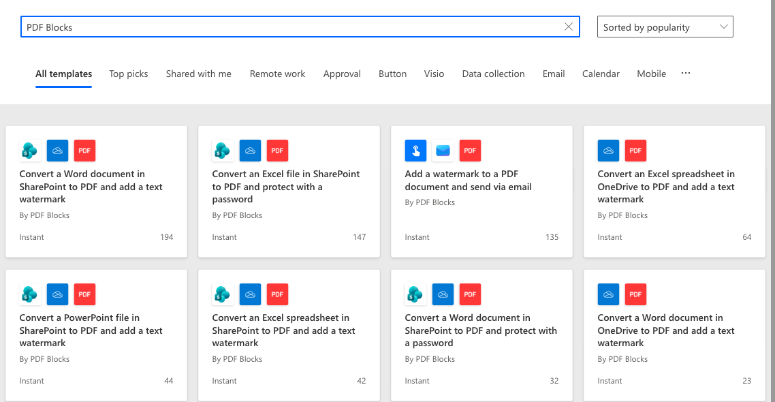This screenshot has height=402, width=775.
Task: Click OneDrive icon on Word OneDrive watermark card
Action: 608,294
